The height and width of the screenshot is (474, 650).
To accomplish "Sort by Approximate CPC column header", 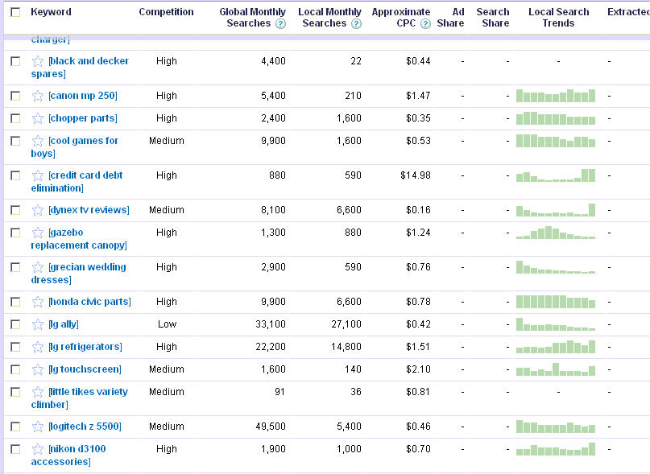I will point(401,18).
